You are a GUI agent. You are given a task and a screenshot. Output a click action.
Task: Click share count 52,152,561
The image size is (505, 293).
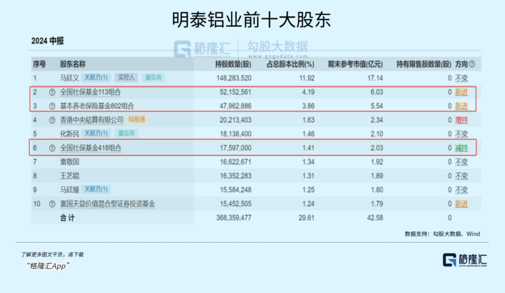pyautogui.click(x=235, y=92)
